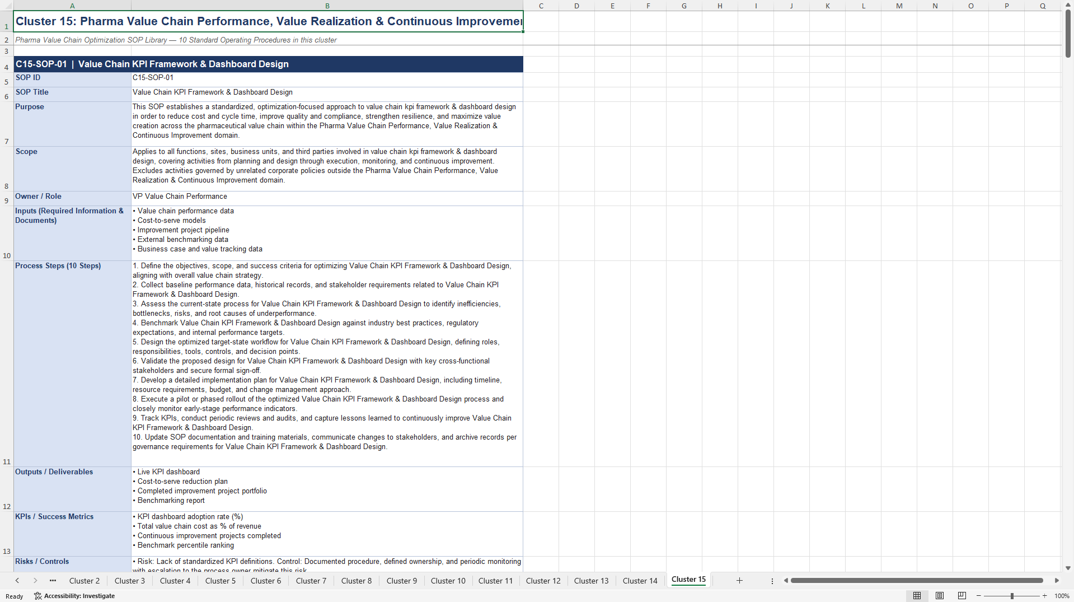1074x602 pixels.
Task: Click the previous sheet navigation arrow
Action: (17, 581)
